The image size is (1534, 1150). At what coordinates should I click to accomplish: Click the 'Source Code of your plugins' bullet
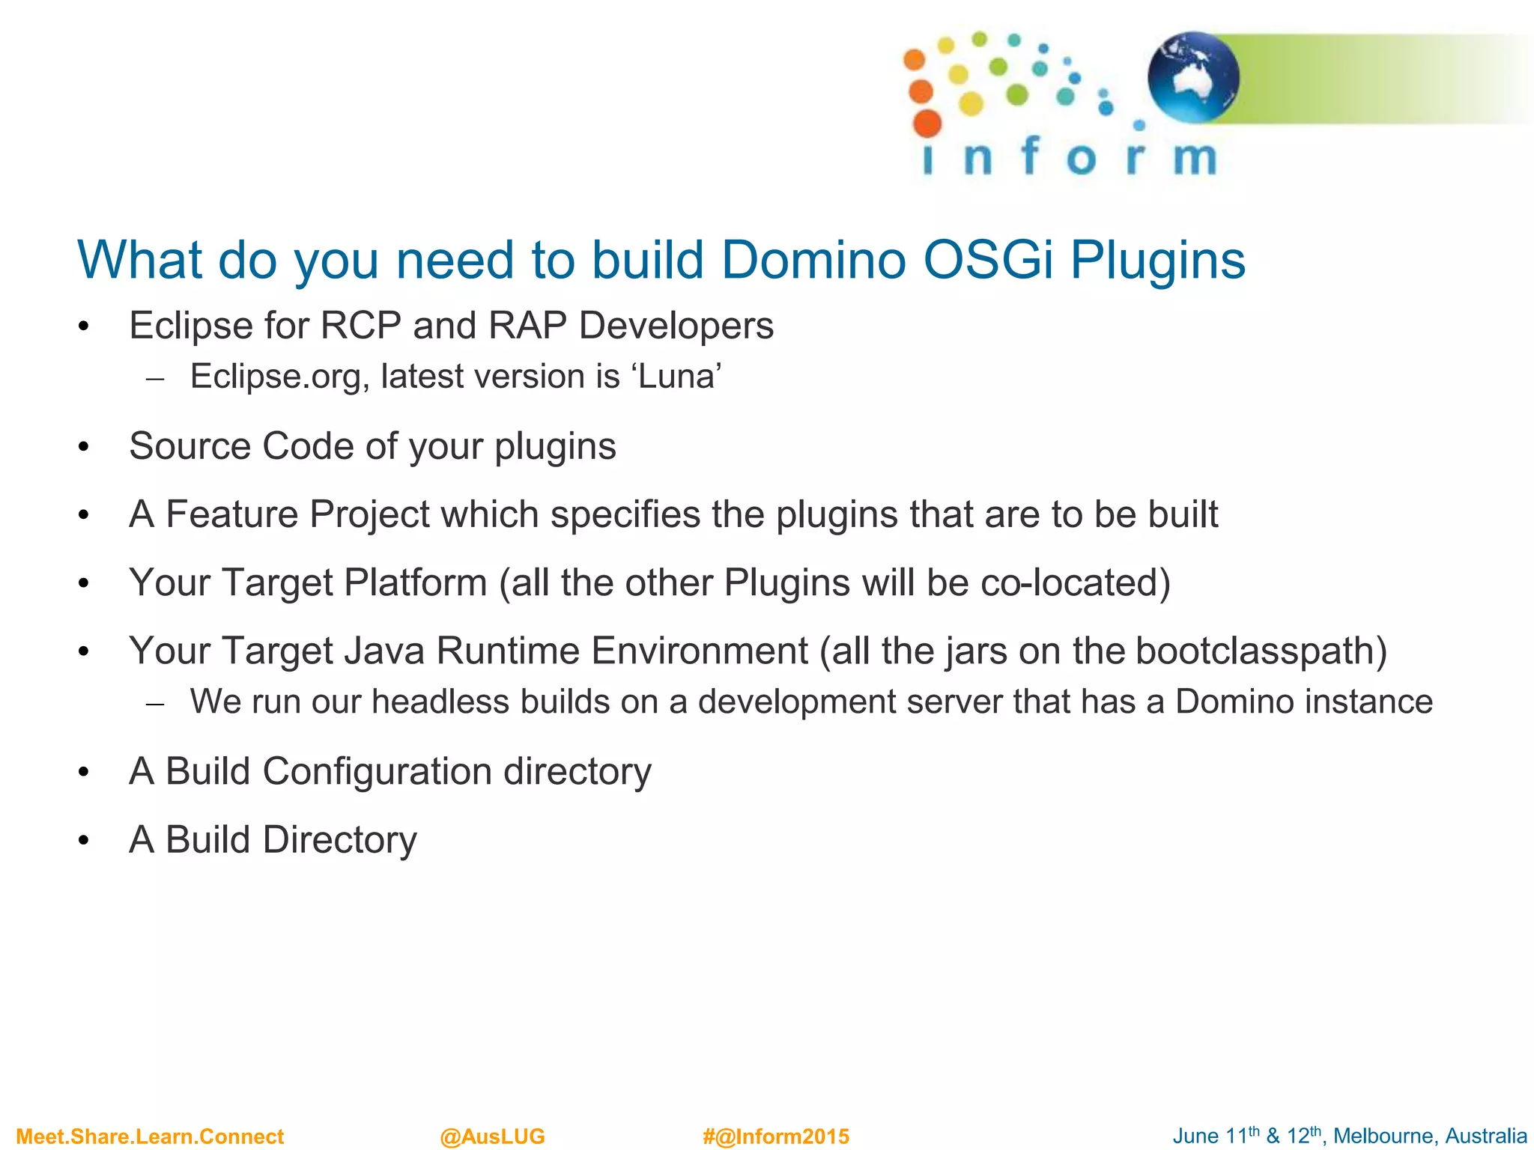coord(372,446)
